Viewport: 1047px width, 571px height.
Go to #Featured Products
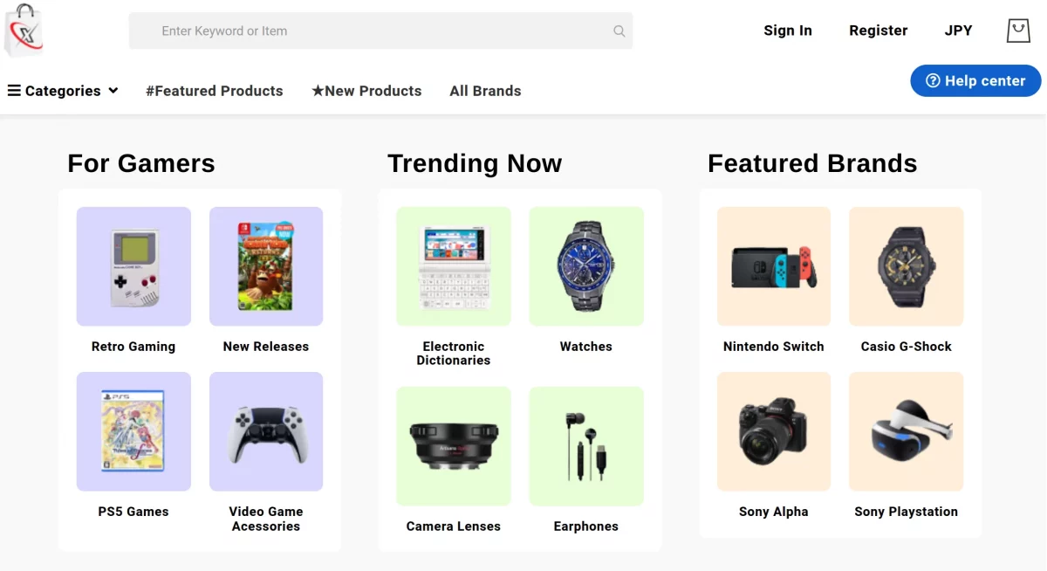(x=215, y=91)
